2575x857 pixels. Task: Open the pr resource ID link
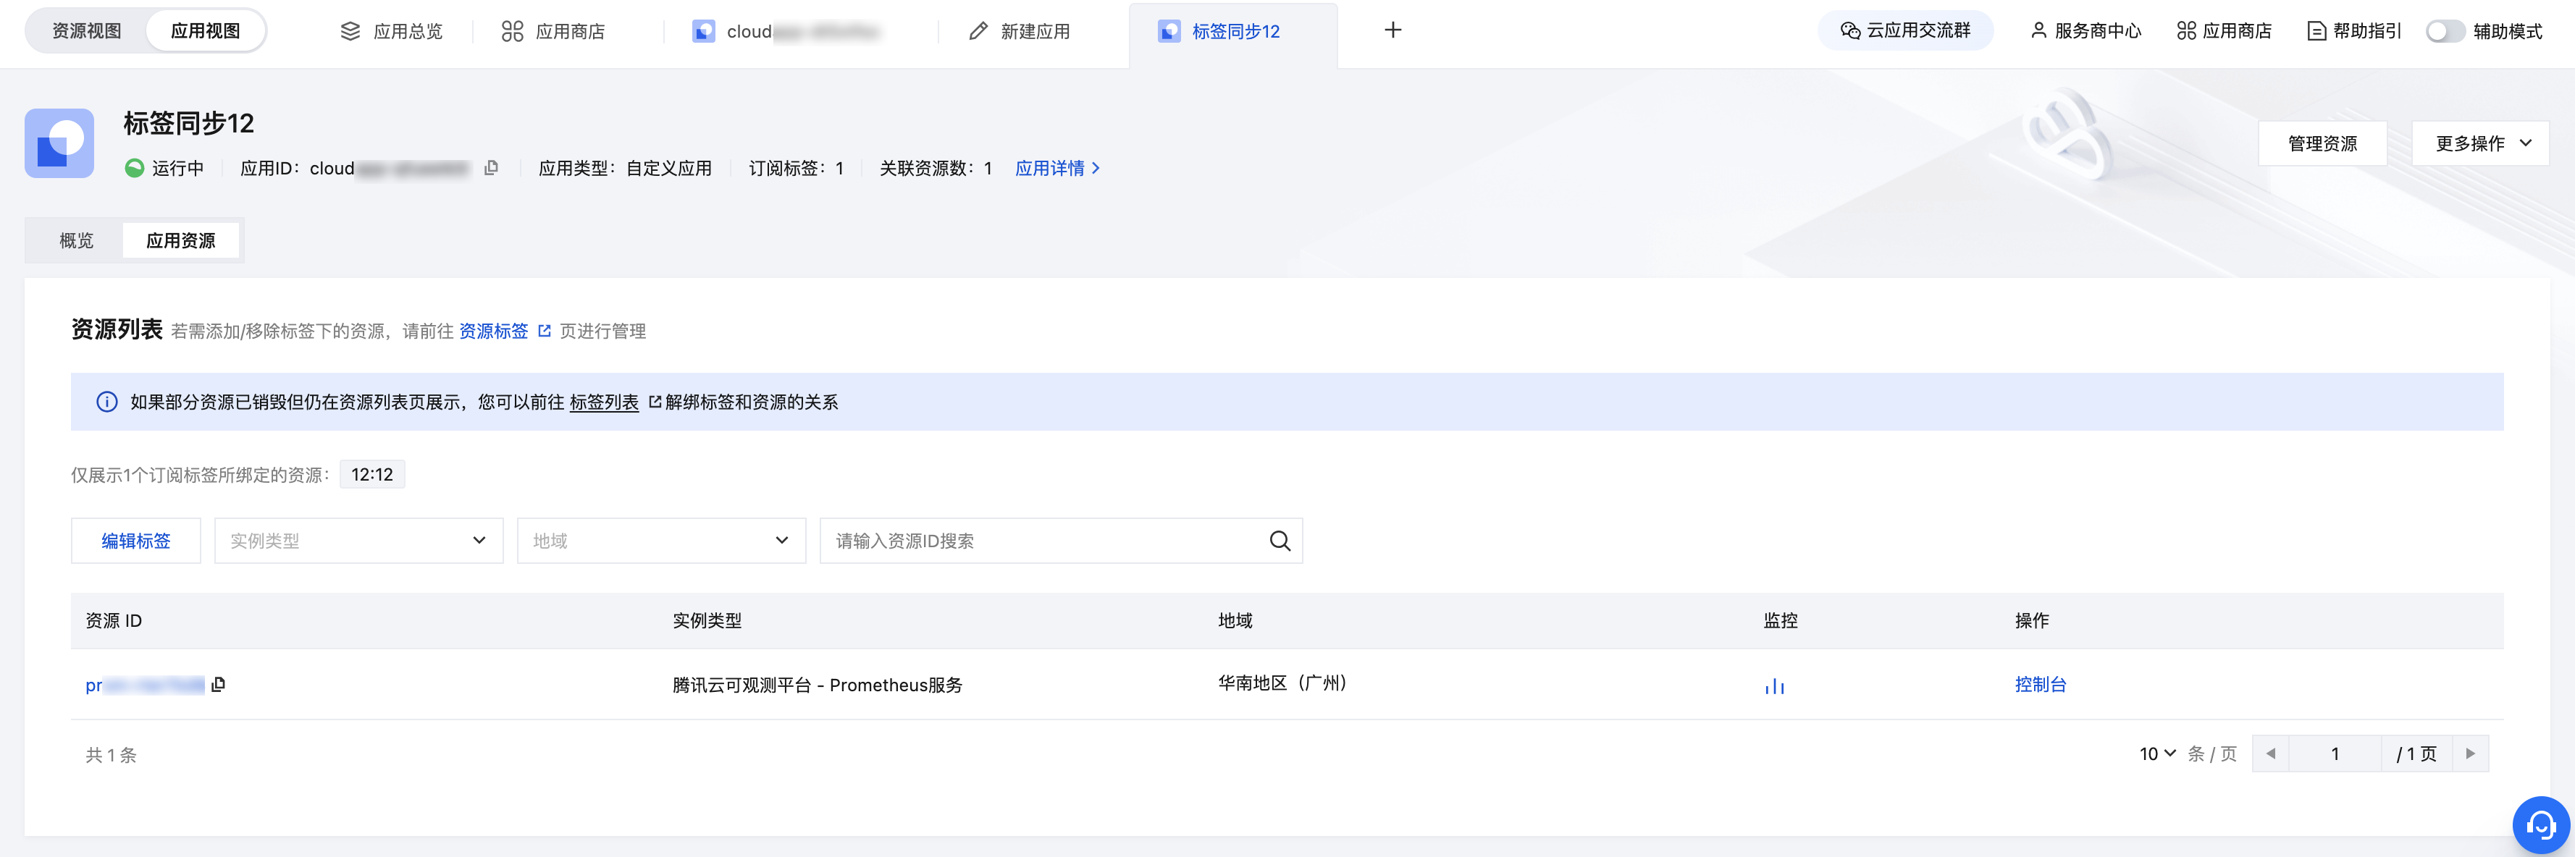tap(145, 685)
